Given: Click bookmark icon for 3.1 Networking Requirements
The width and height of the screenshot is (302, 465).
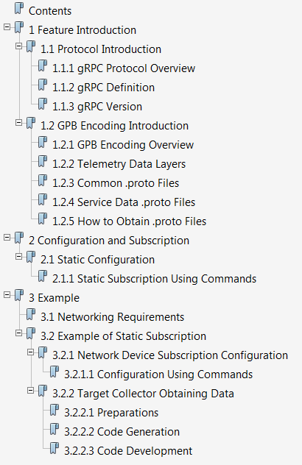Looking at the screenshot, I should coord(31,315).
